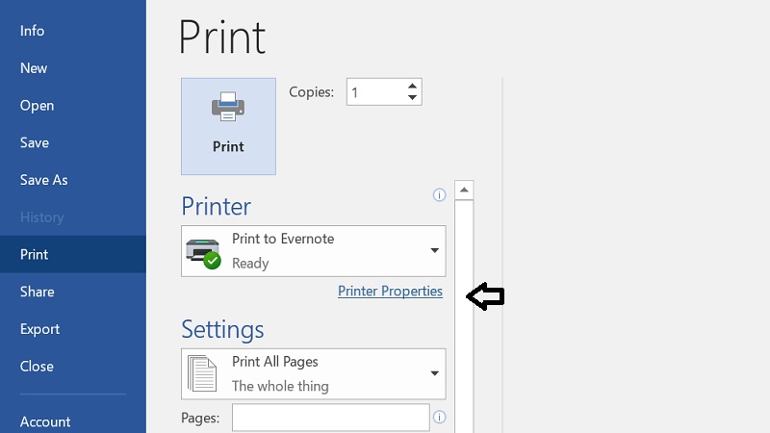The width and height of the screenshot is (770, 433).
Task: Click the info icon beside Pages field
Action: coord(440,418)
